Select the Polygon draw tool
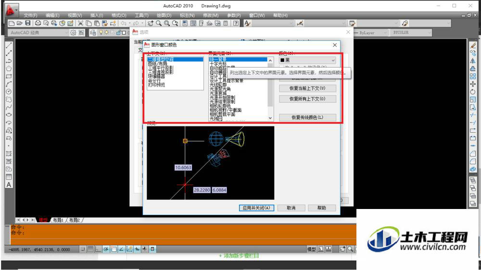The image size is (481, 270). click(9, 68)
